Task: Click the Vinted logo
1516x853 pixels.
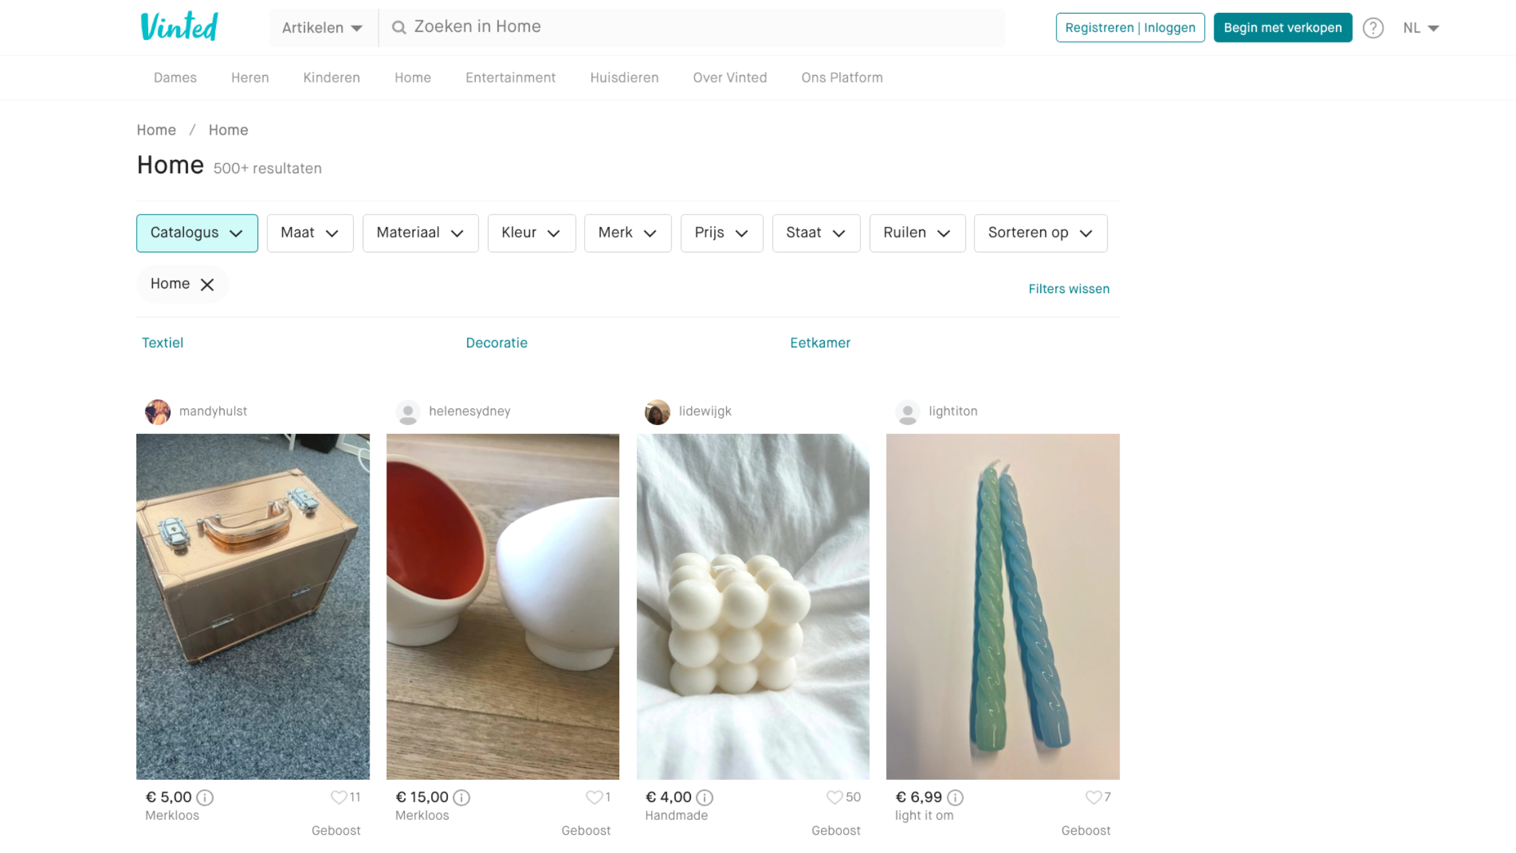Action: 179,27
